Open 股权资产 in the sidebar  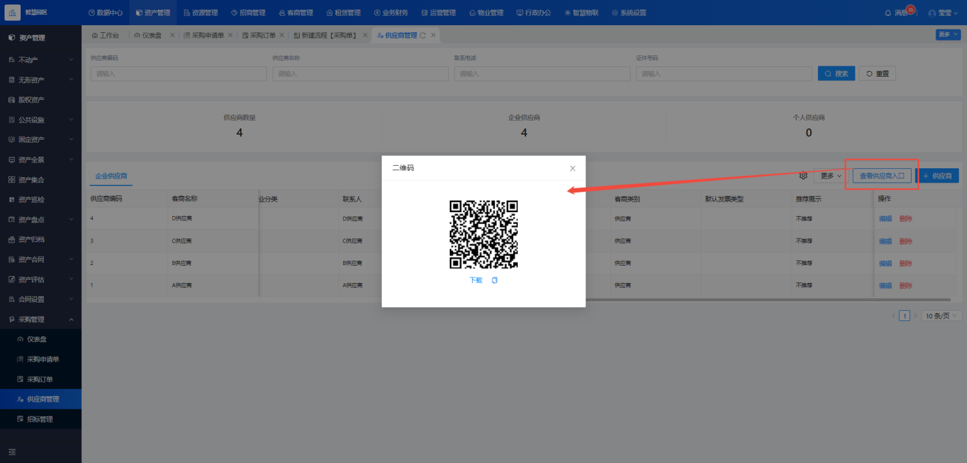click(x=41, y=100)
